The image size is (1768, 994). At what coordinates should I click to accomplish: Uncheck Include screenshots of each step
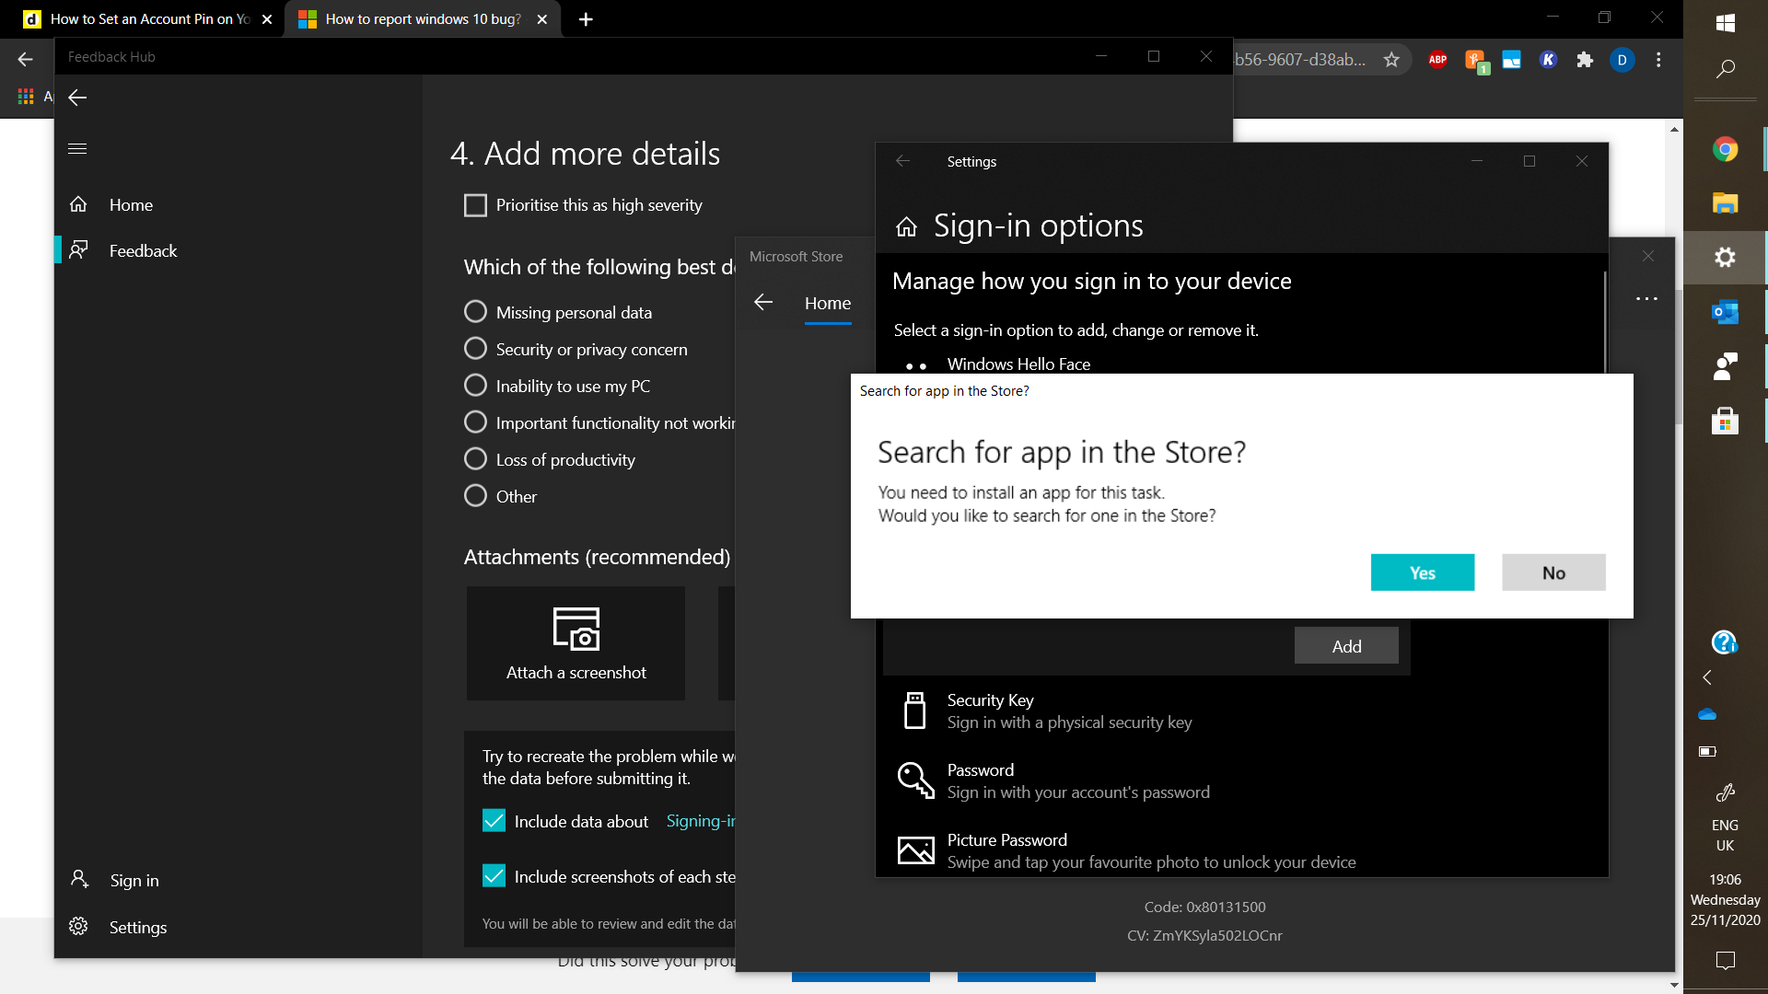click(494, 876)
